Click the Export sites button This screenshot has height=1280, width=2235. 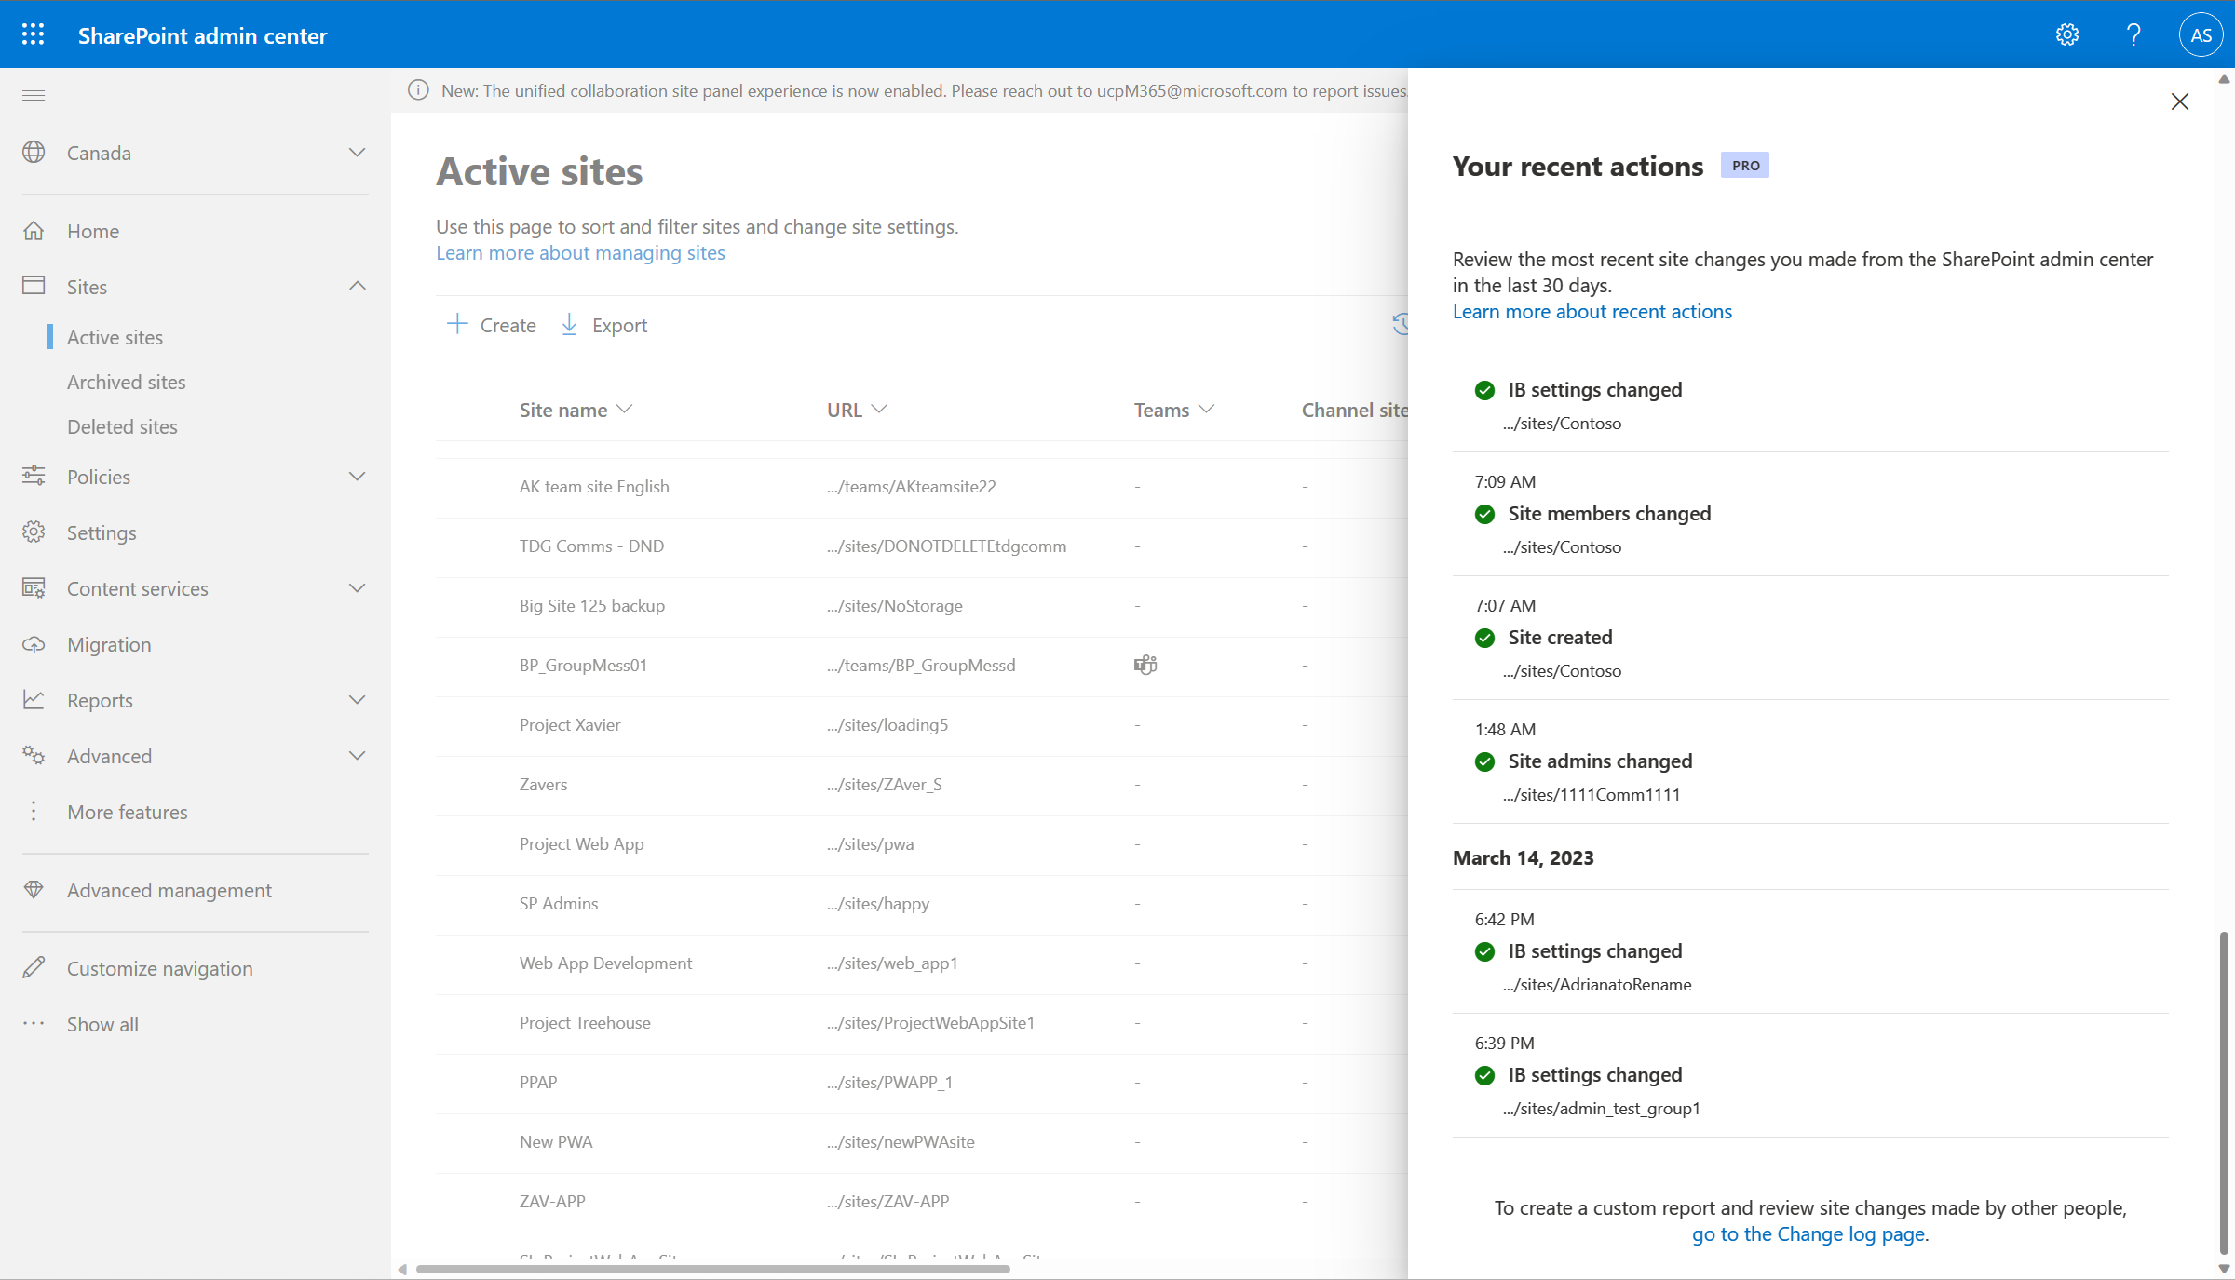point(603,324)
